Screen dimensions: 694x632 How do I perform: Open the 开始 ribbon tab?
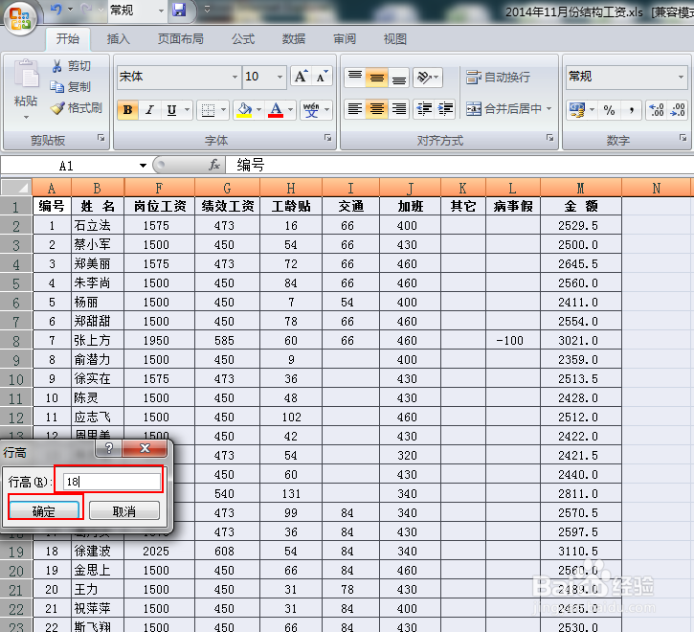(x=68, y=39)
